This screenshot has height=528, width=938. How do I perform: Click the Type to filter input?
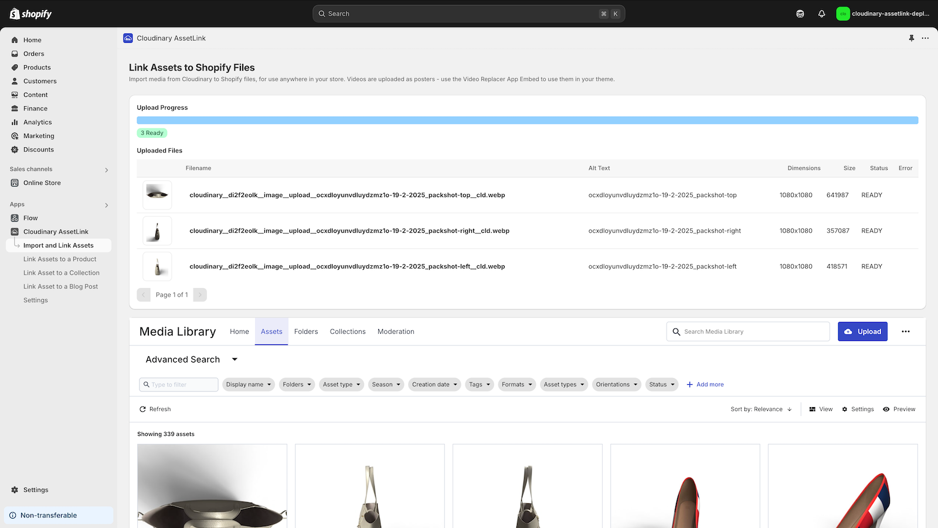coord(179,384)
